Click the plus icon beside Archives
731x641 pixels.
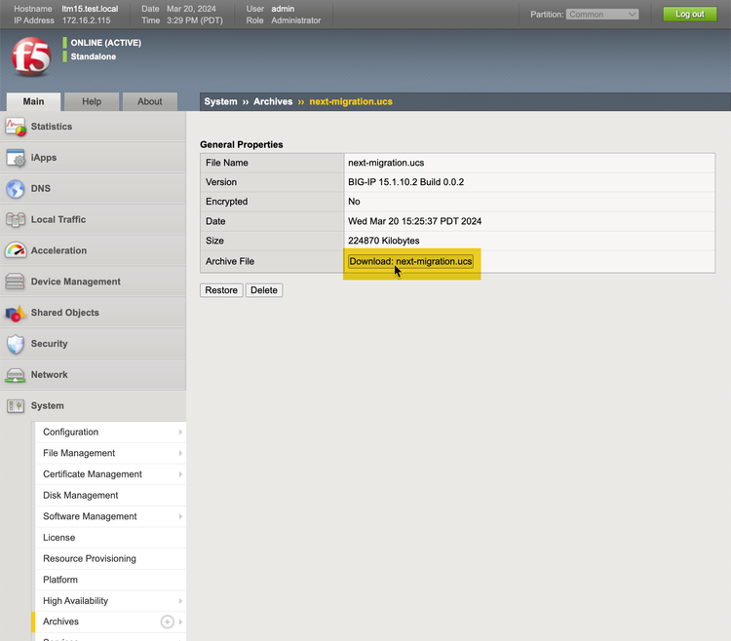click(167, 622)
